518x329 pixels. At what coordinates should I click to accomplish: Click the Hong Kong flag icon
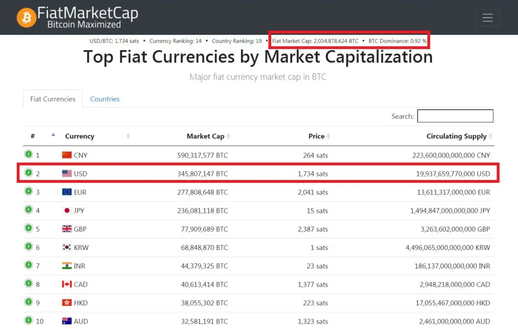point(67,303)
